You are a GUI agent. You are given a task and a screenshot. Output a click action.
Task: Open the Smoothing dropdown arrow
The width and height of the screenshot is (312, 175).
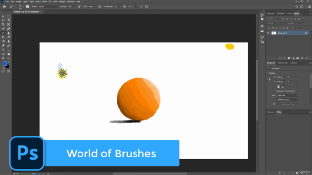(120, 6)
